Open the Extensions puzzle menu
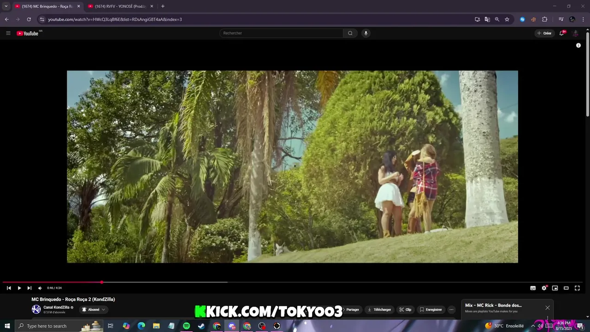This screenshot has width=590, height=332. [544, 19]
